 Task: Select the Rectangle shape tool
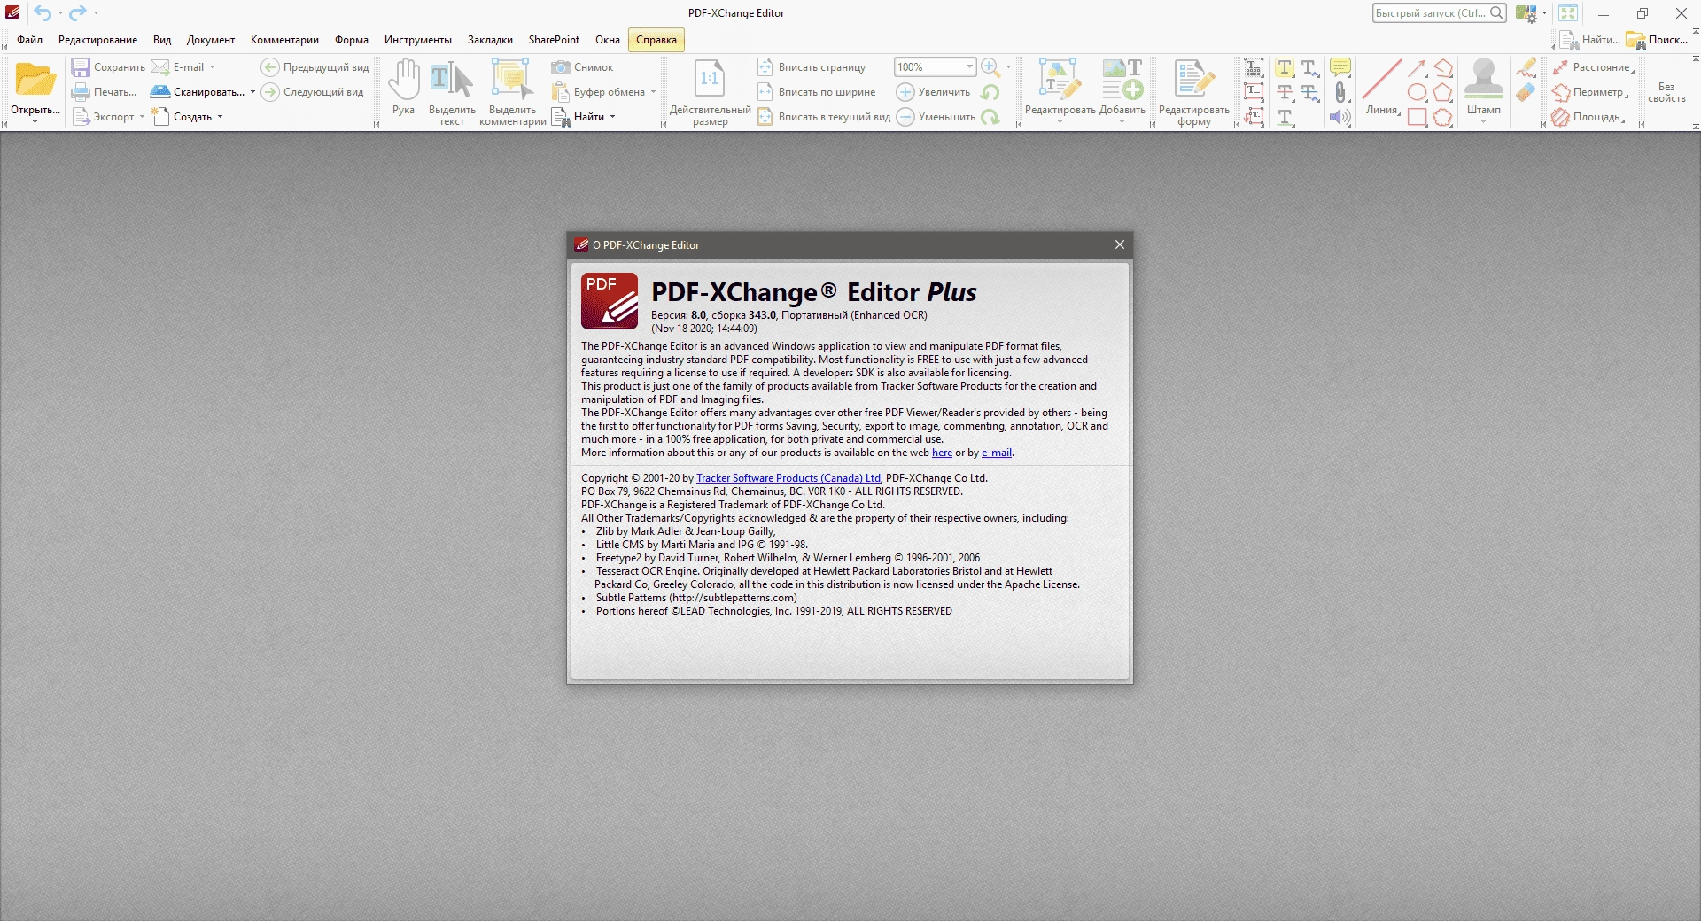pyautogui.click(x=1417, y=117)
